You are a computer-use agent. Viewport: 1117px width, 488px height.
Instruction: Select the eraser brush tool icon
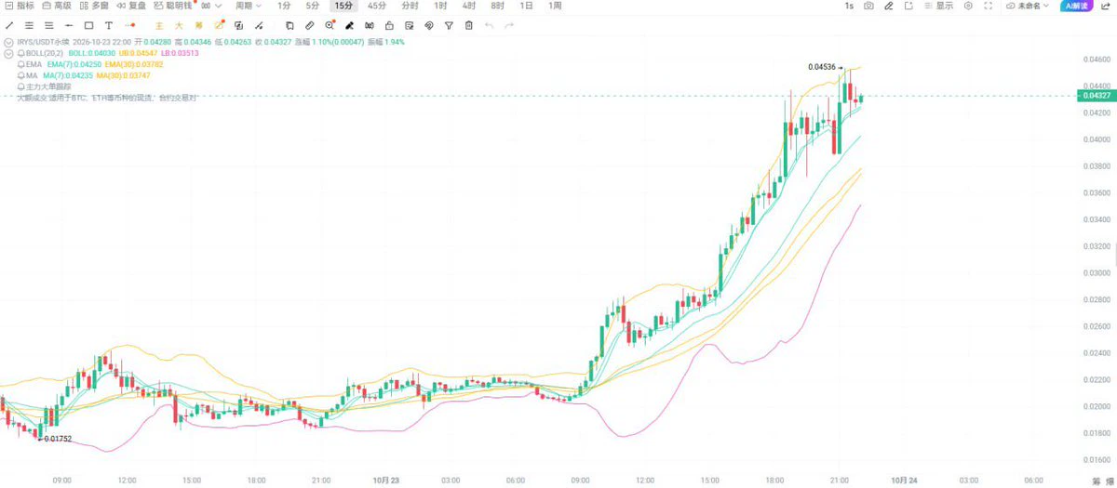[349, 25]
